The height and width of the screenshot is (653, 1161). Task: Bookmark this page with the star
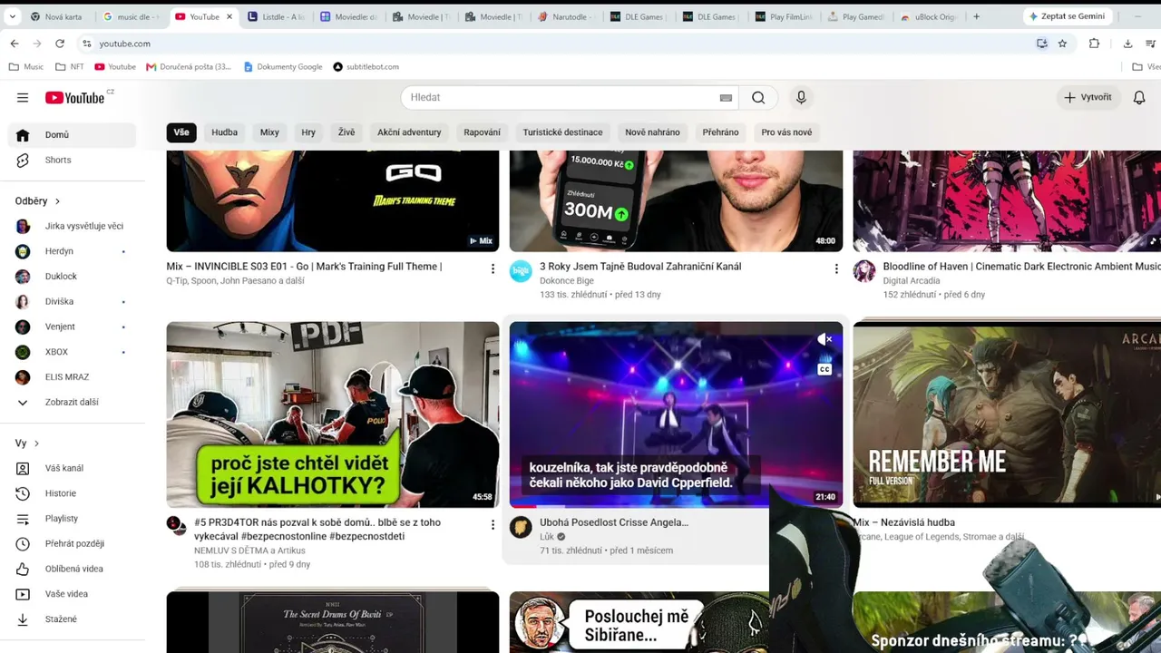(x=1062, y=44)
